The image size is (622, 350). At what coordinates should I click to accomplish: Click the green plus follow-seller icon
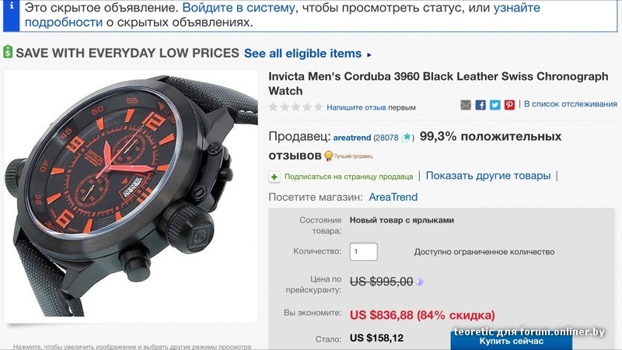(x=274, y=177)
